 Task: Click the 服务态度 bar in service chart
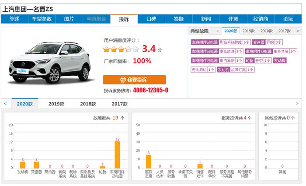pos(149,161)
